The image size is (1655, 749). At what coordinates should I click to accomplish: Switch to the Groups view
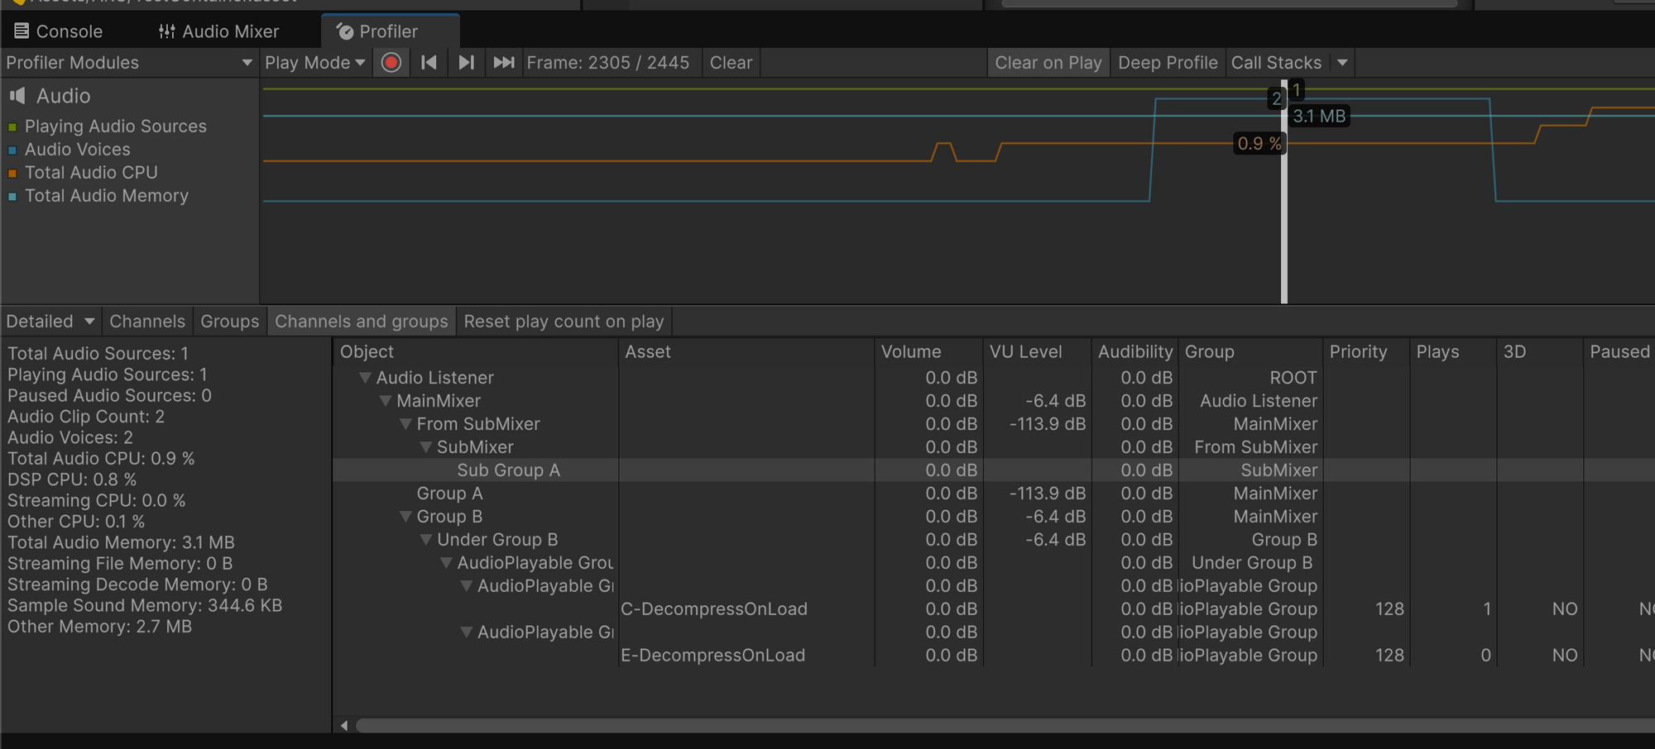pyautogui.click(x=229, y=322)
